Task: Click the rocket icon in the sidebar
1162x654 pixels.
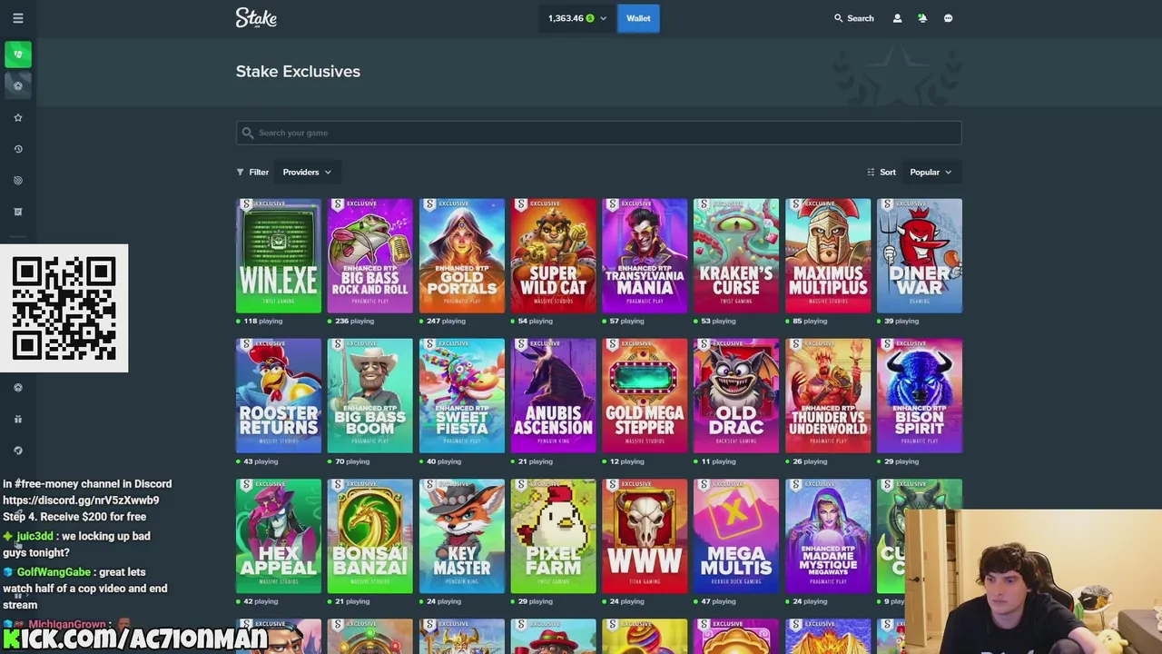Action: click(x=17, y=450)
